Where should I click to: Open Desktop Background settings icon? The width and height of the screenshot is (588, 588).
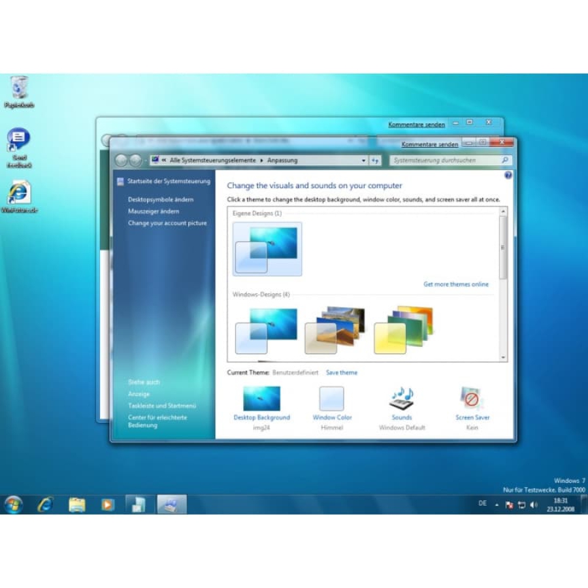pos(262,399)
